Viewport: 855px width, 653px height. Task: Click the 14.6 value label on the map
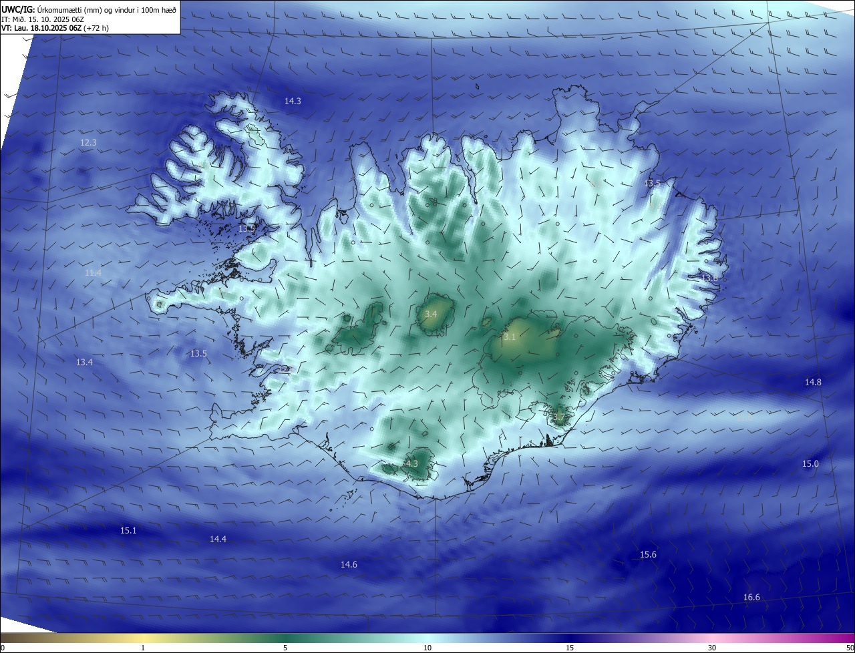click(349, 565)
